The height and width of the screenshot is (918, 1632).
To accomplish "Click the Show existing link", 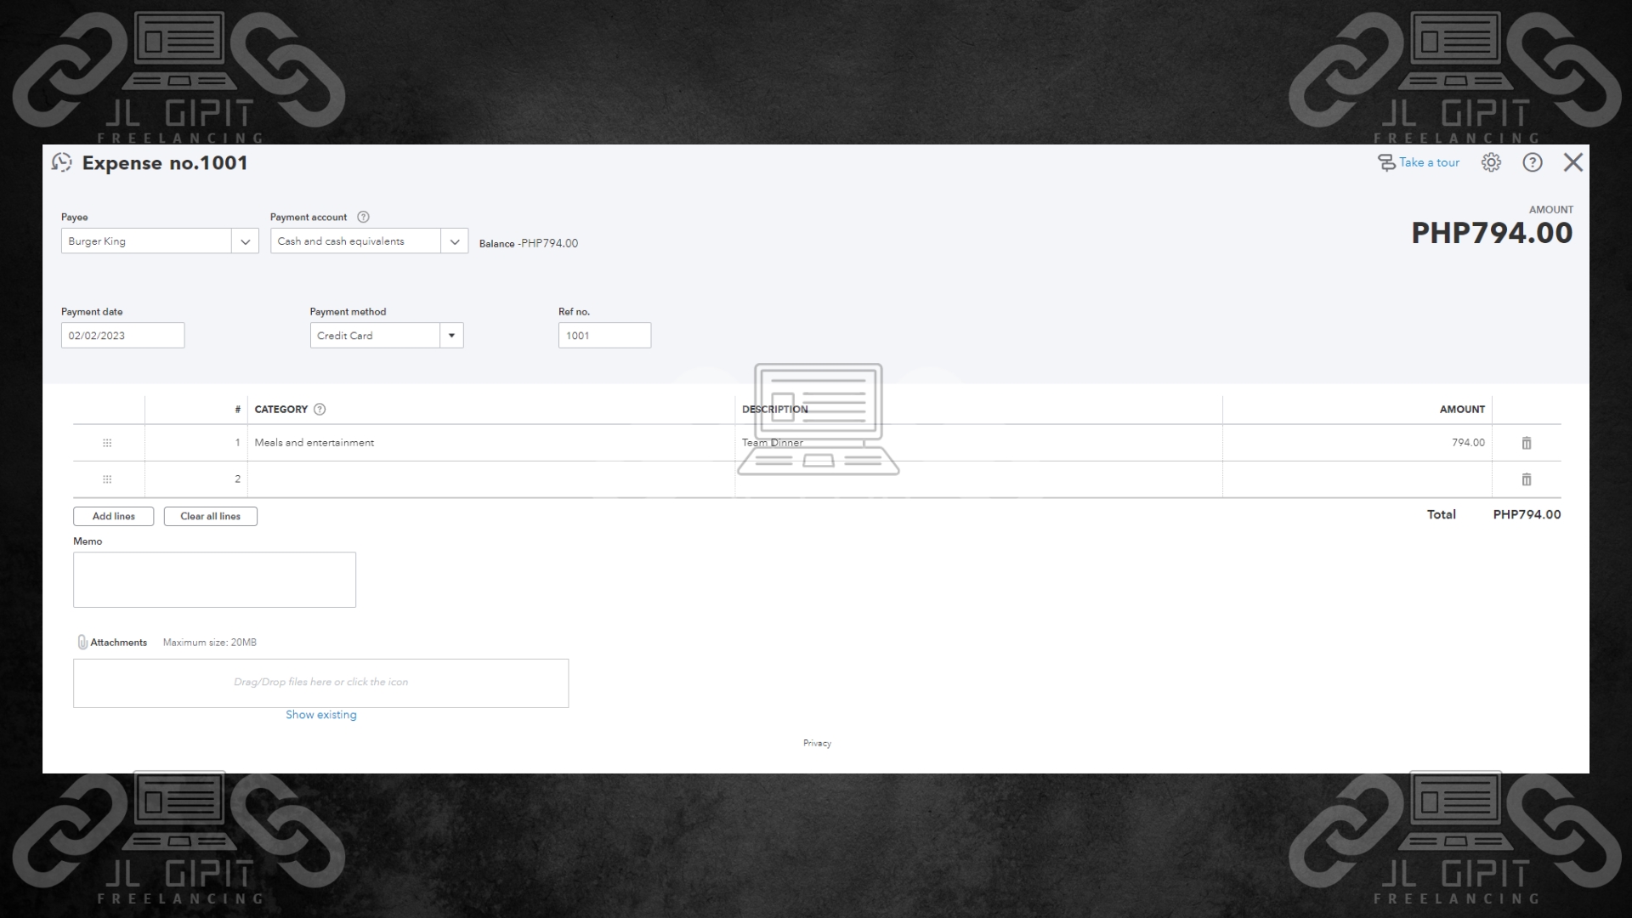I will click(x=320, y=715).
